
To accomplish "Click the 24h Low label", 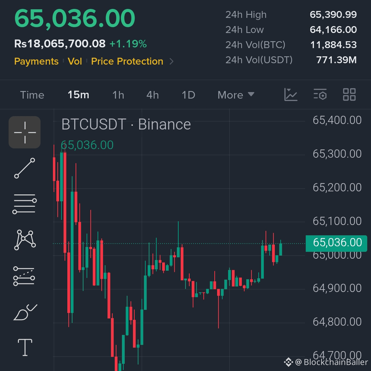I will [245, 30].
